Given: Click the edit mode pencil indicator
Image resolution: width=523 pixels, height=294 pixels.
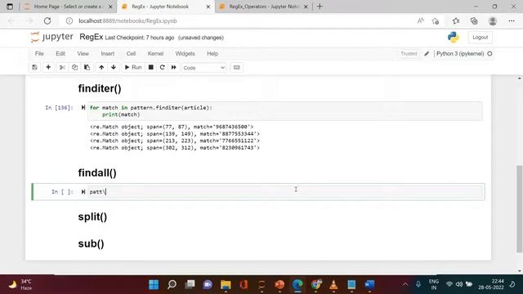Looking at the screenshot, I should tap(427, 54).
